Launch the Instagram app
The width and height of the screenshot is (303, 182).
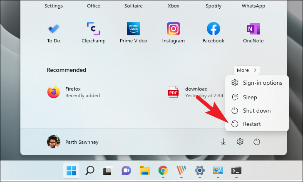(174, 33)
